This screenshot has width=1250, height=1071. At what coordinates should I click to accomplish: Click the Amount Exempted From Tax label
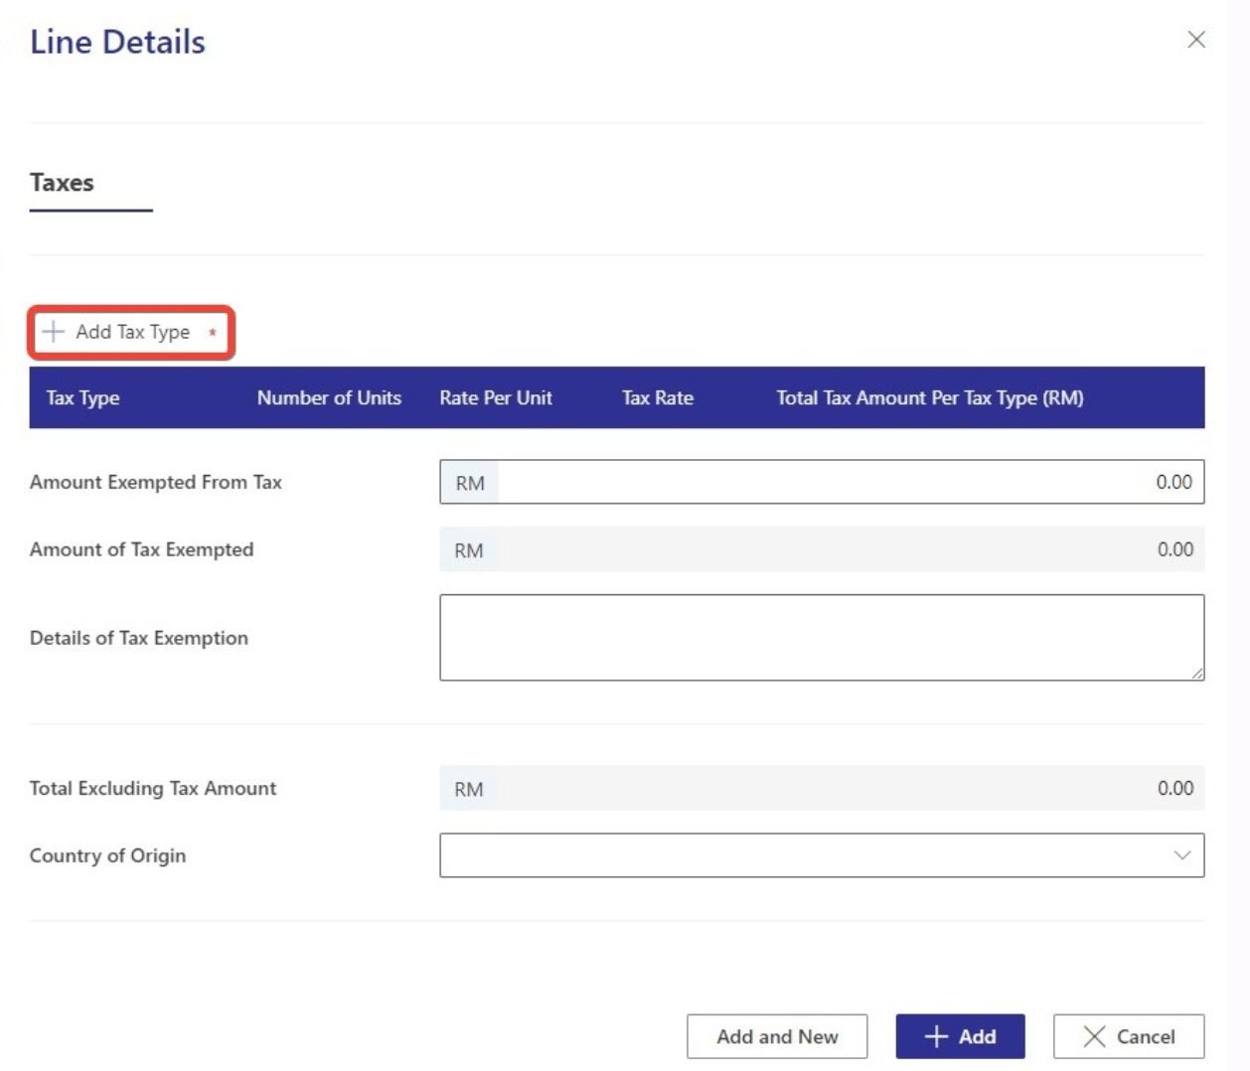(x=156, y=482)
